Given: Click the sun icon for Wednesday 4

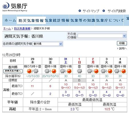Looking at the screenshot, I should click(124, 71).
